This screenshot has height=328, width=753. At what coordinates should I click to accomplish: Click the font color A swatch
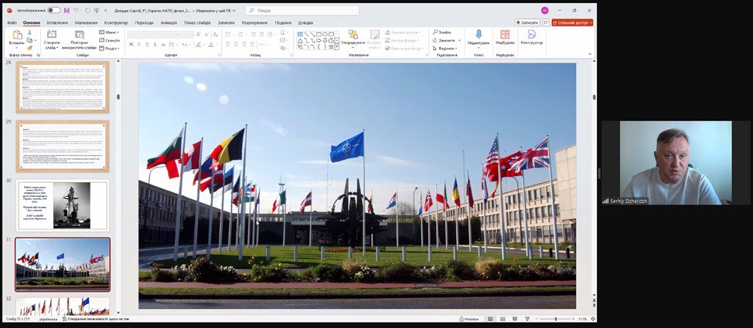point(211,45)
